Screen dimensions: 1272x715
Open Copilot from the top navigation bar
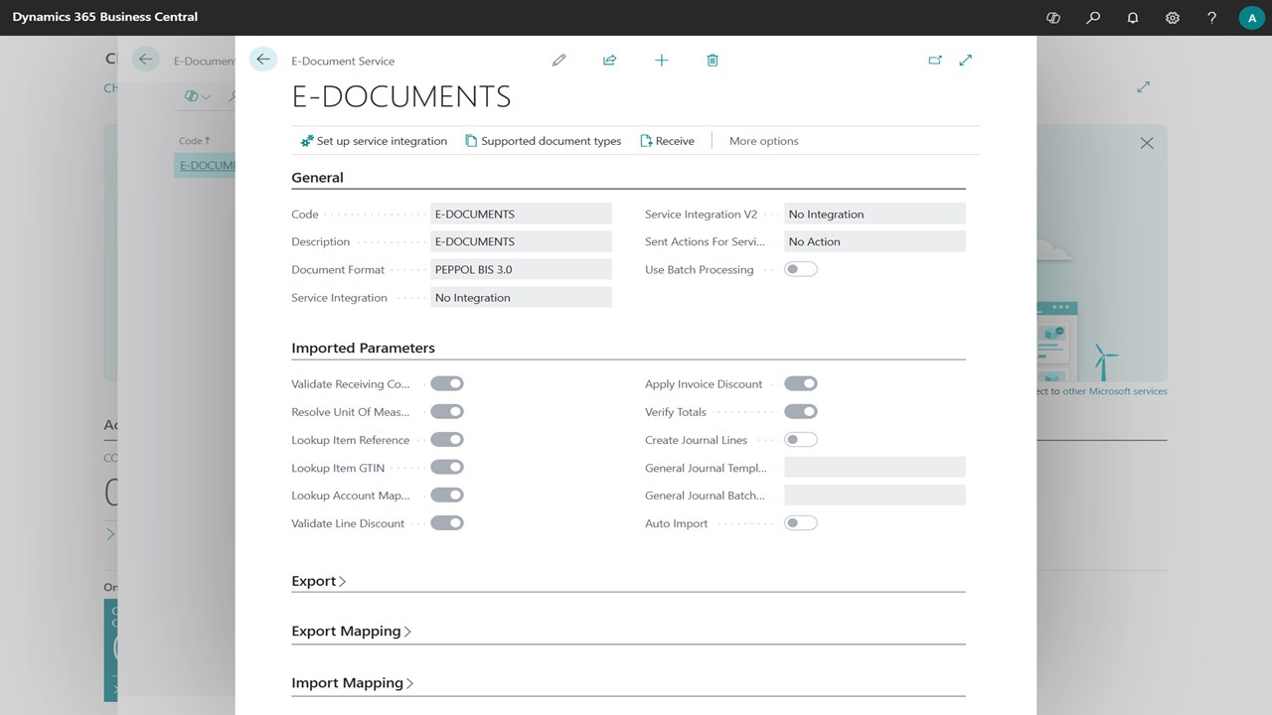1054,18
